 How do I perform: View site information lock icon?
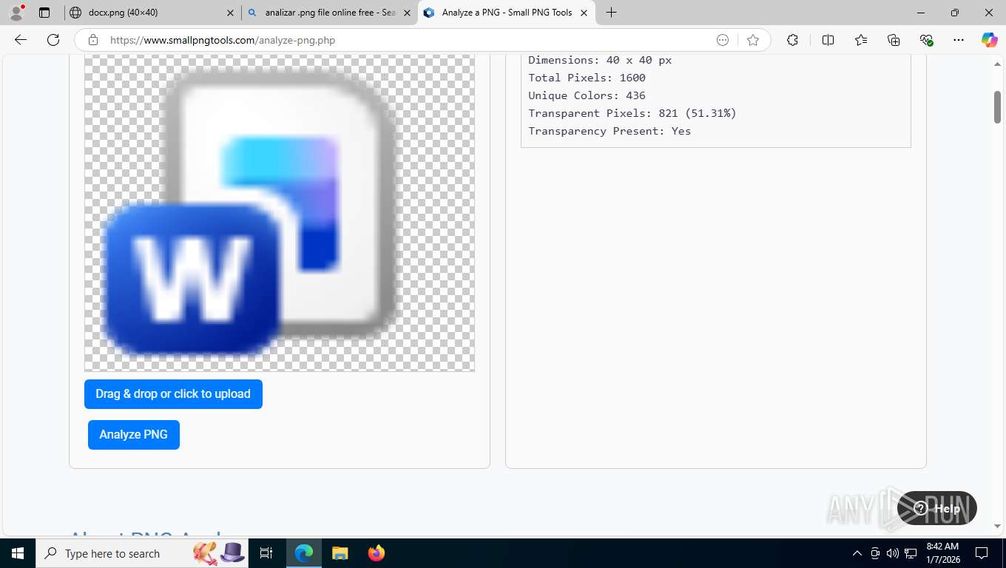[93, 40]
